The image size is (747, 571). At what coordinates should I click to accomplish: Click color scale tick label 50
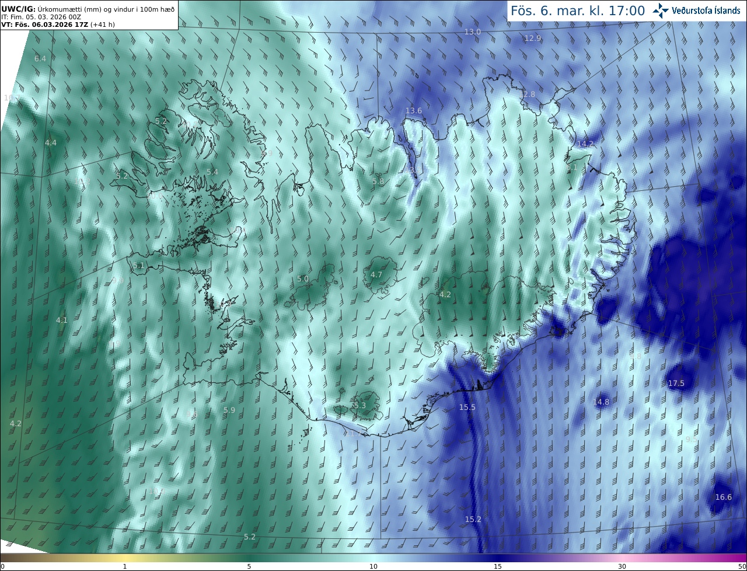[x=742, y=566]
